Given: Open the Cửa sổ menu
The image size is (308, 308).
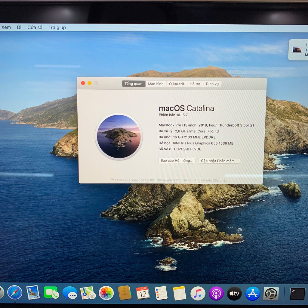Looking at the screenshot, I should (x=35, y=27).
